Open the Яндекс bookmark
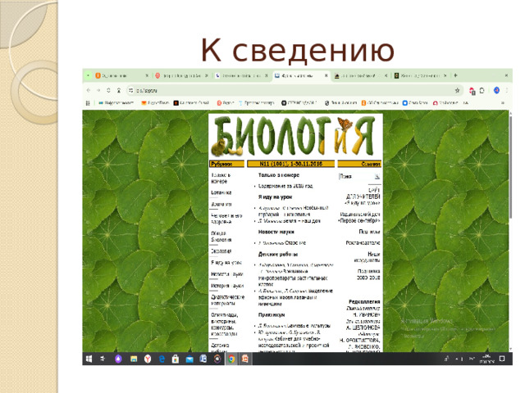The width and height of the screenshot is (525, 393). 225,103
